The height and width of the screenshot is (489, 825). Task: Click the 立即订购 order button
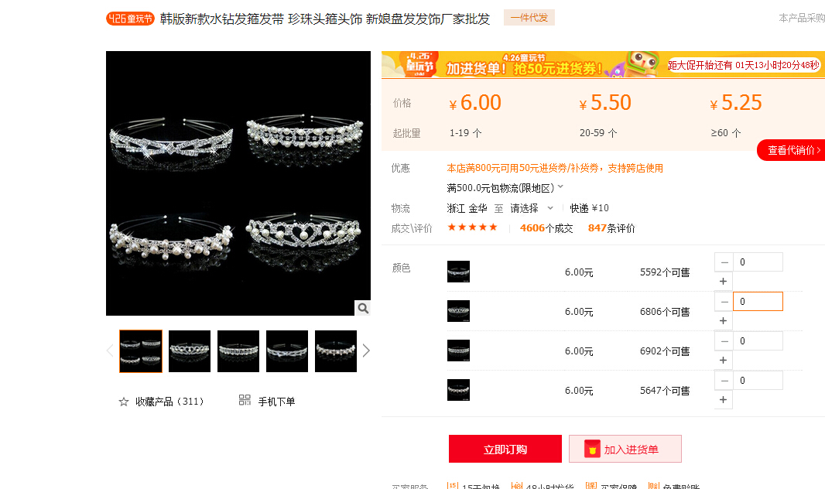505,449
